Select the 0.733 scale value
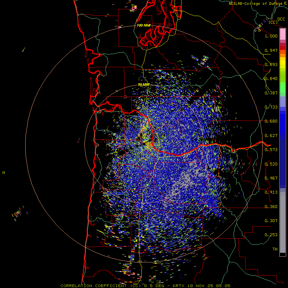This screenshot has height=288, width=288. 271,107
